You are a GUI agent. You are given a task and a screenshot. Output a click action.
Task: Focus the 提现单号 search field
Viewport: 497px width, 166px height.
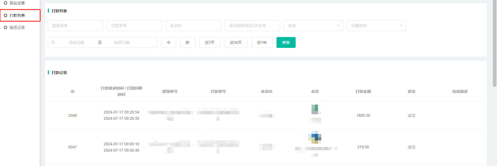[x=75, y=26]
